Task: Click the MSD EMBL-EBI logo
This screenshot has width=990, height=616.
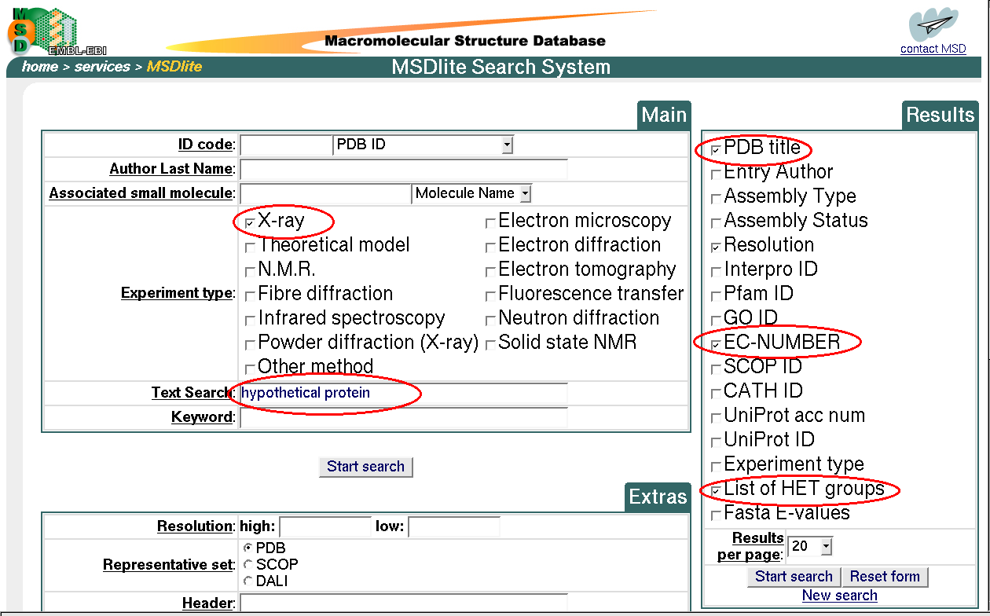Action: (x=43, y=30)
